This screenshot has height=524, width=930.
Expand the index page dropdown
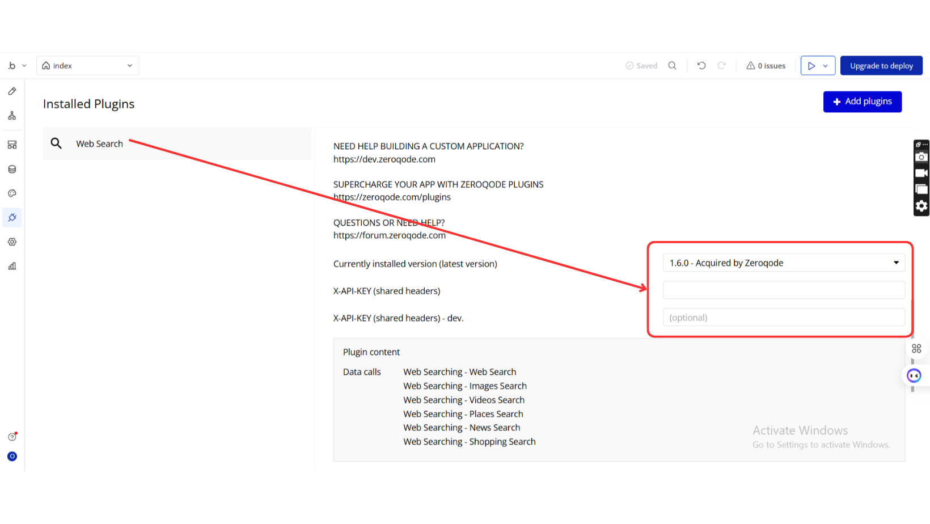point(88,66)
